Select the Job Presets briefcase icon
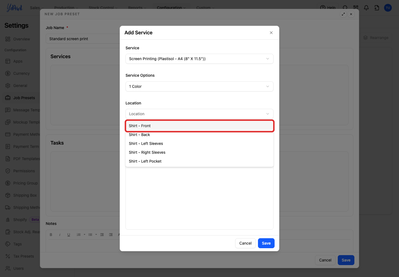399x277 pixels. (x=8, y=98)
